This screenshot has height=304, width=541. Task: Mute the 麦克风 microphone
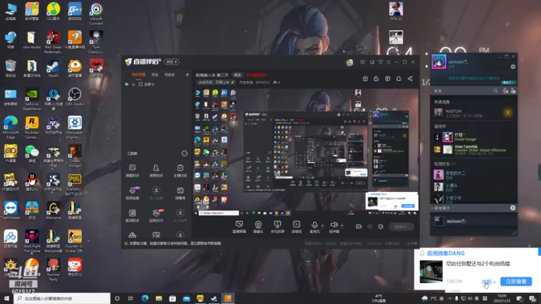point(314,227)
